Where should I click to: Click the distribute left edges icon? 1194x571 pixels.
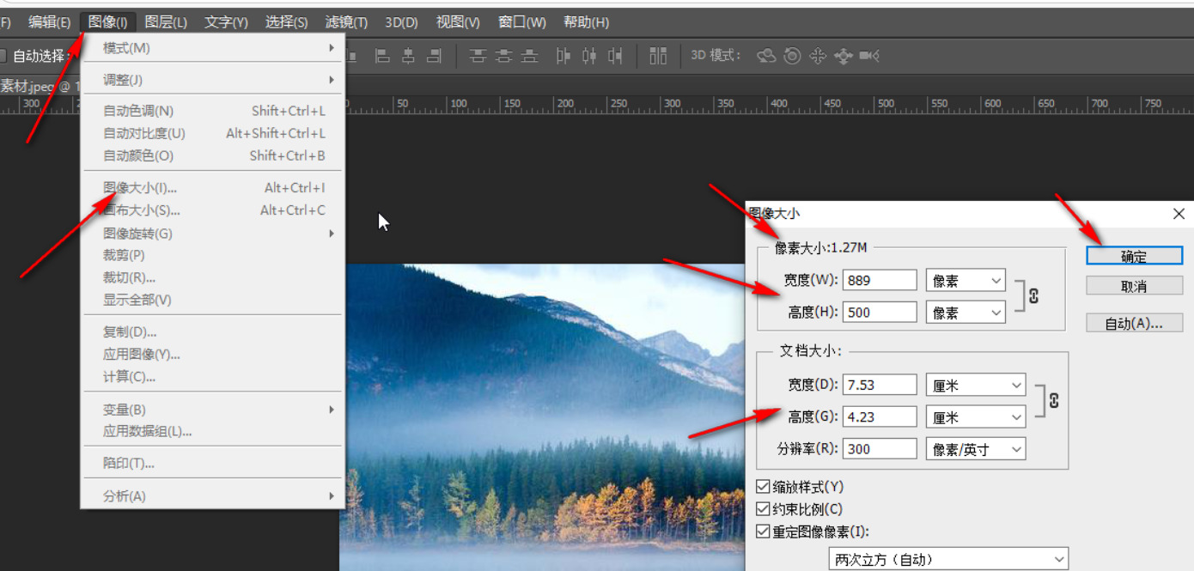pyautogui.click(x=563, y=56)
